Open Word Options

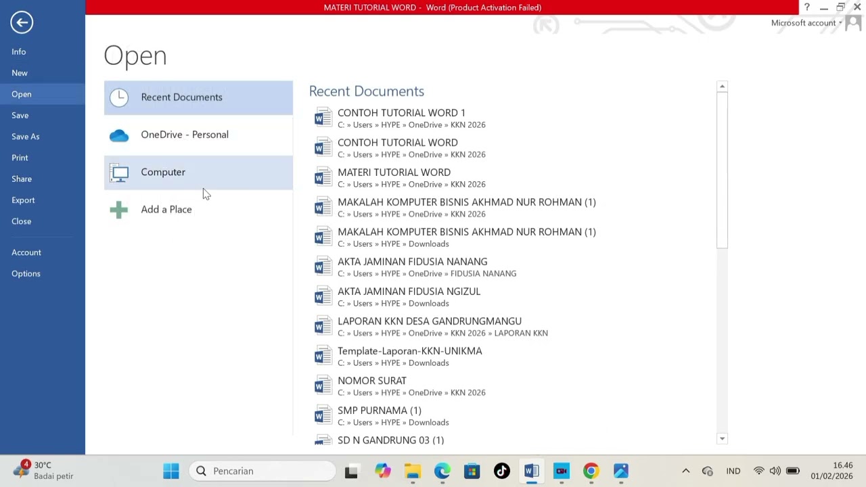tap(43, 274)
